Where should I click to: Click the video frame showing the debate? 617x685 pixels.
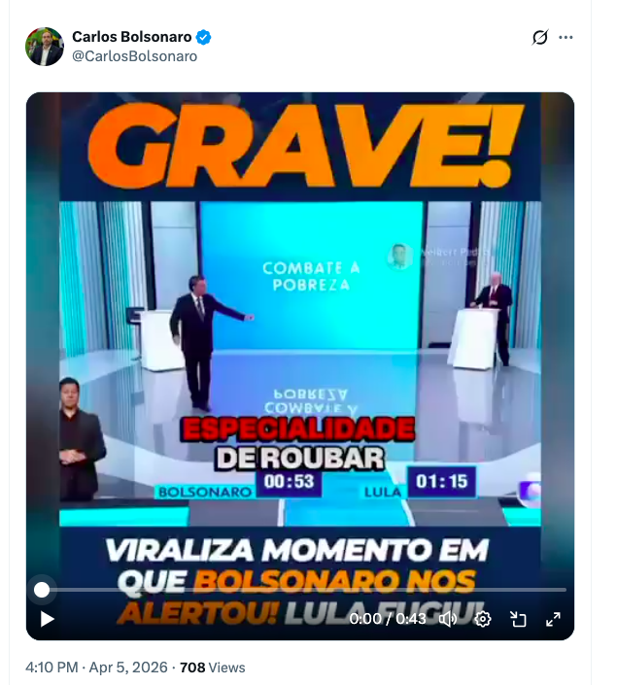tap(300, 362)
